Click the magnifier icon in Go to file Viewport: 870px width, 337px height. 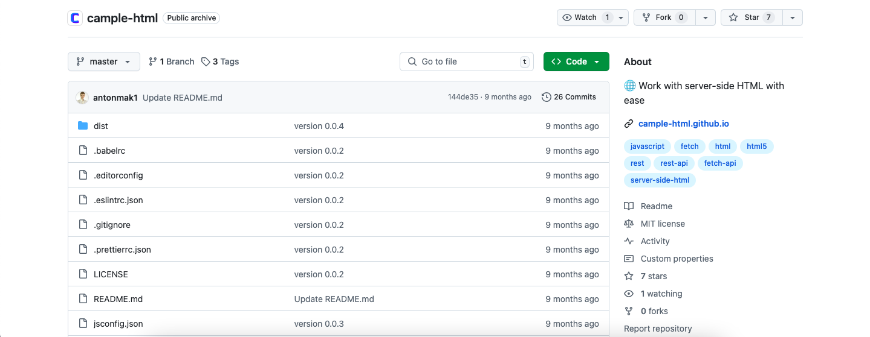pyautogui.click(x=412, y=61)
